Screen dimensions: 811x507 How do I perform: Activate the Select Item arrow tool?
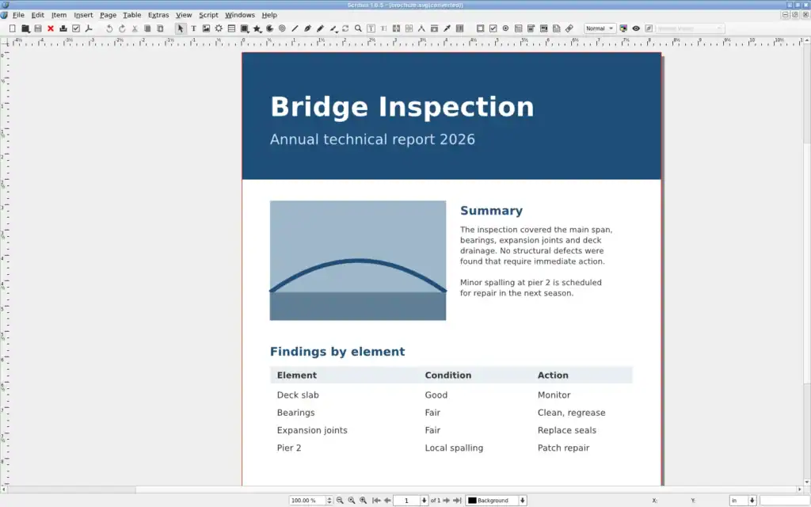tap(181, 29)
